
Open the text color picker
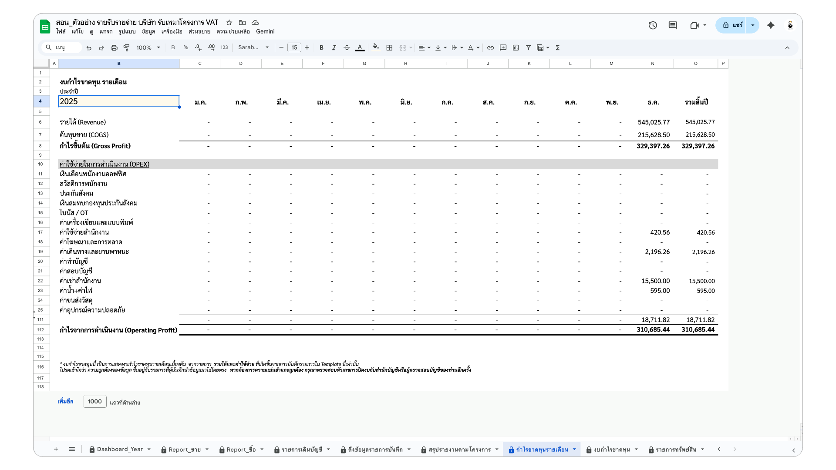[360, 48]
